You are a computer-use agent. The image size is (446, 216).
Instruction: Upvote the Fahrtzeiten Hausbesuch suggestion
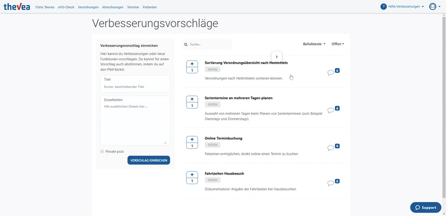point(192,175)
